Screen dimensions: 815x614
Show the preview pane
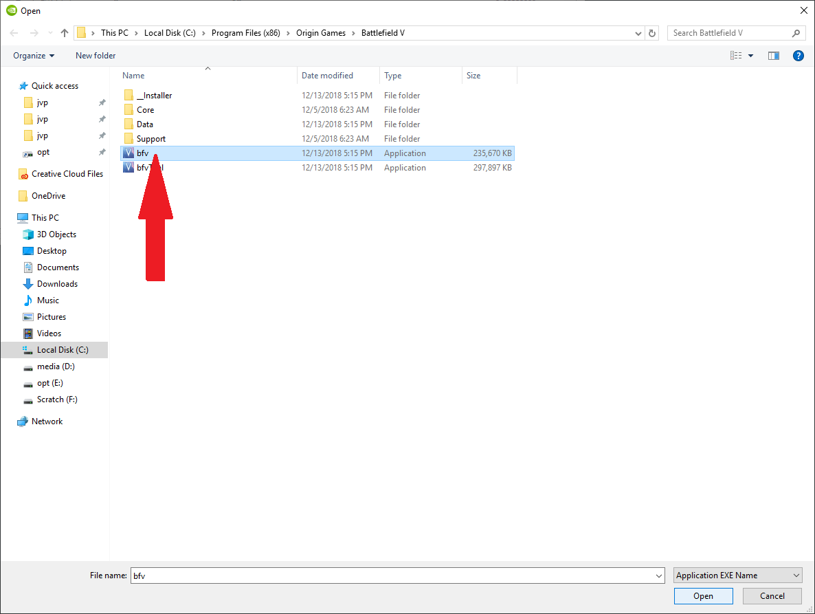(773, 56)
